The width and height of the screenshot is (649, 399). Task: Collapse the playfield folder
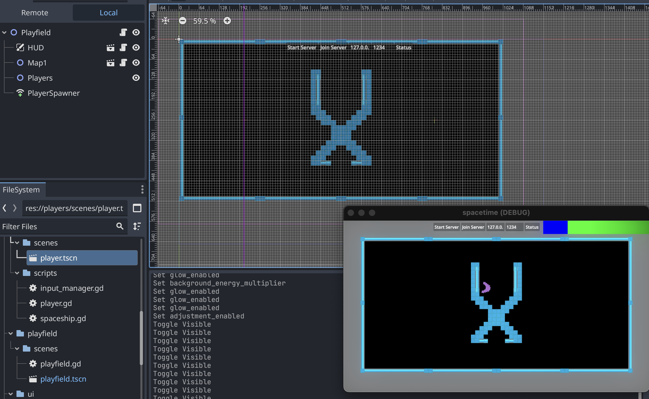pos(11,334)
